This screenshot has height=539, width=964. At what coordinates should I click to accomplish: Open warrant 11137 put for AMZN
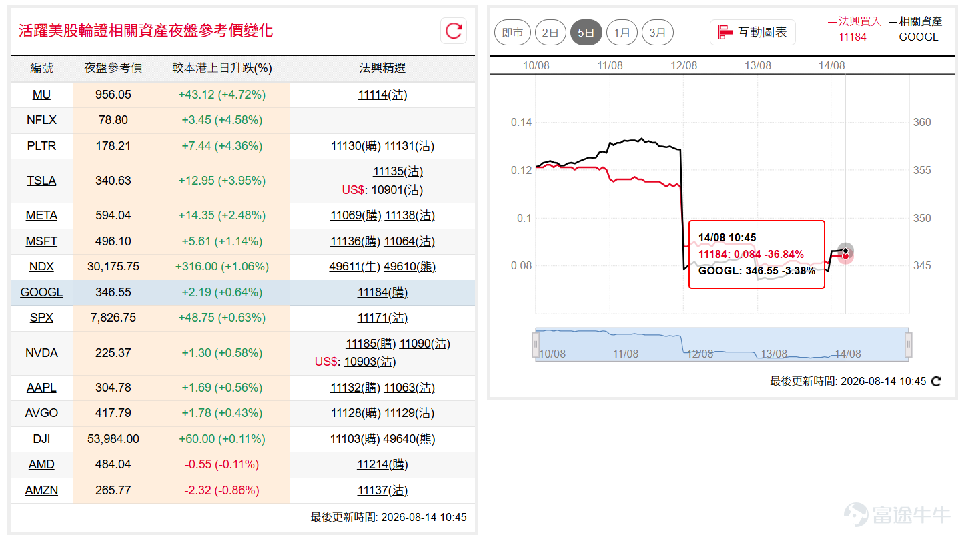pos(382,490)
